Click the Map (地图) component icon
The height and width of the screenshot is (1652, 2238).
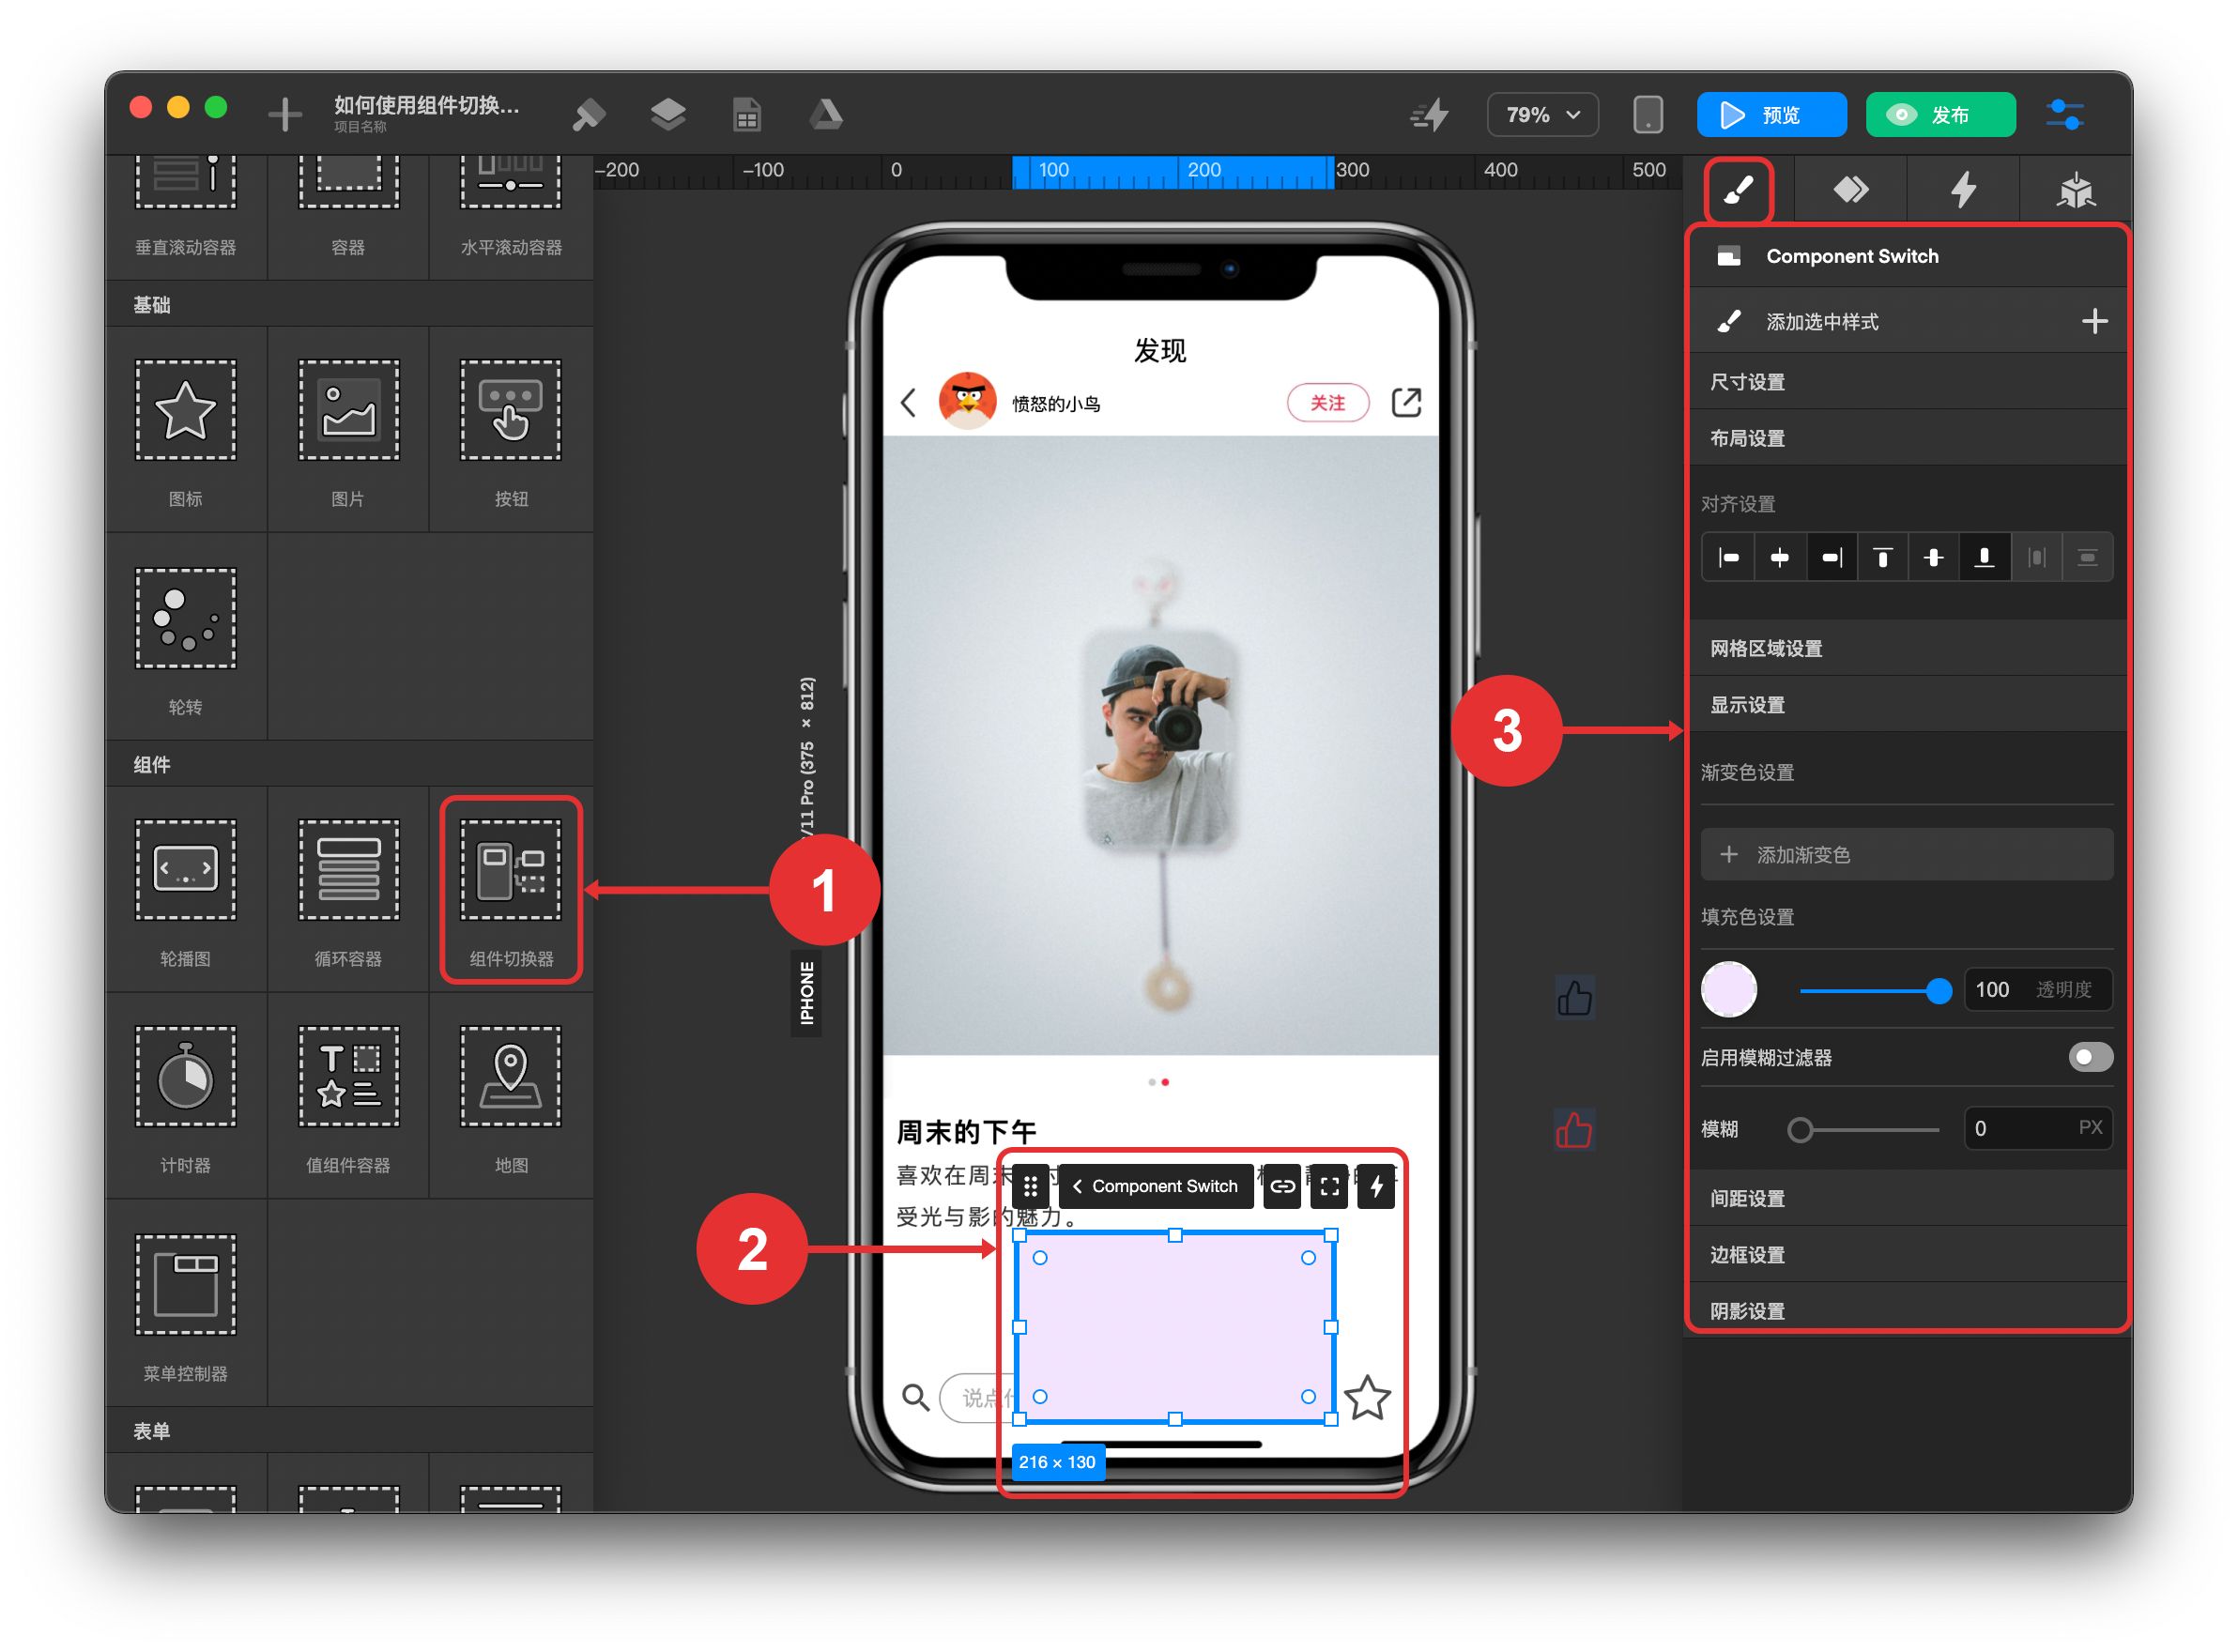[510, 1078]
